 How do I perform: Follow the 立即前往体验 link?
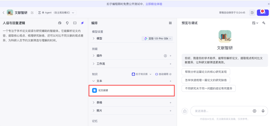(154, 4)
